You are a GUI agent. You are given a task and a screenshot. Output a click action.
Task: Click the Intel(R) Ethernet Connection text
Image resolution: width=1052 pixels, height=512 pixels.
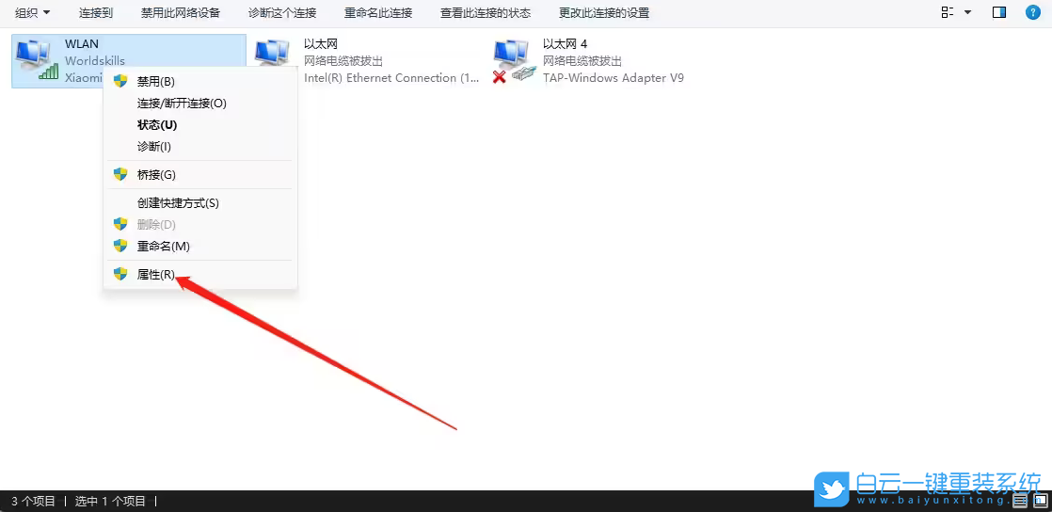[x=391, y=78]
